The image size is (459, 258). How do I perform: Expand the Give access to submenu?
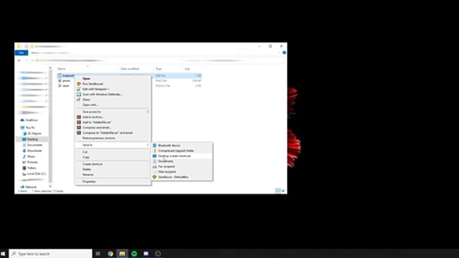(113, 112)
